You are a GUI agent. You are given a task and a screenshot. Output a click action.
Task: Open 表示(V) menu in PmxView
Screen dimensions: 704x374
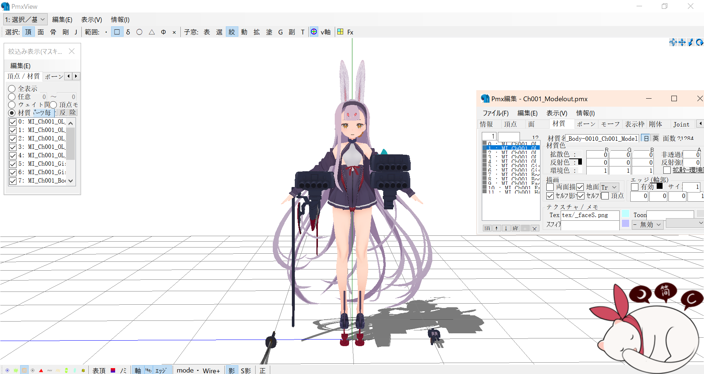coord(91,19)
